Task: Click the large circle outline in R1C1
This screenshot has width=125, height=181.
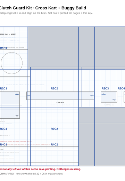Action: tap(11, 63)
